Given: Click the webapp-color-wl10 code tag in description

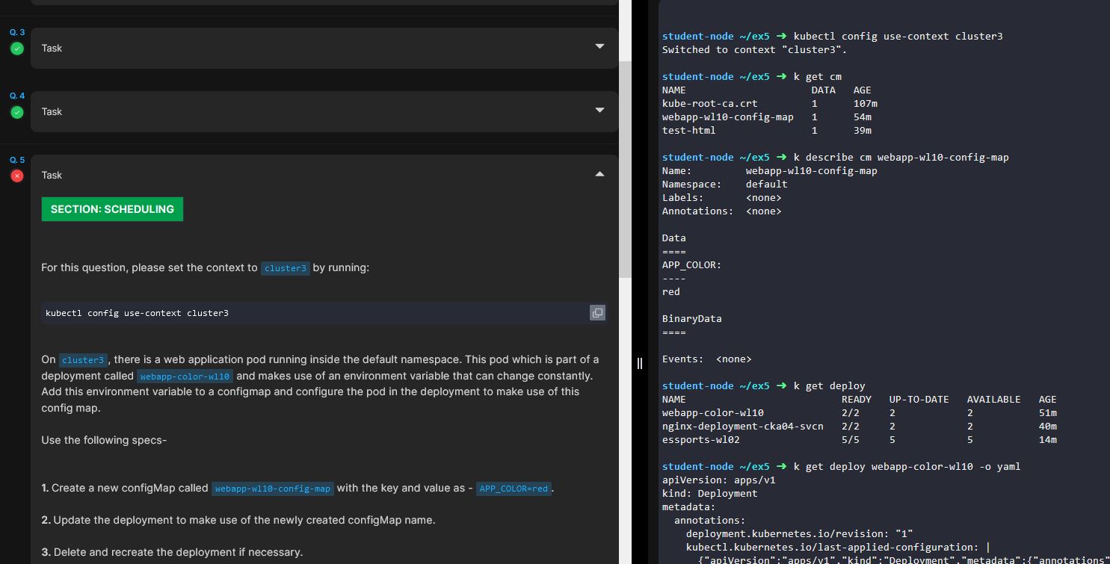Looking at the screenshot, I should tap(185, 376).
